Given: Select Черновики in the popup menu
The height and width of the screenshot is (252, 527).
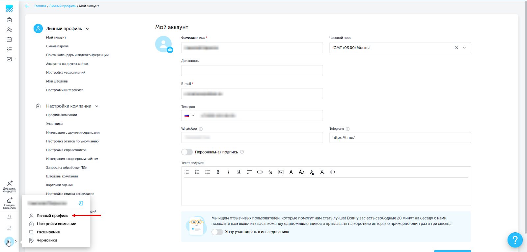Looking at the screenshot, I should pos(47,240).
